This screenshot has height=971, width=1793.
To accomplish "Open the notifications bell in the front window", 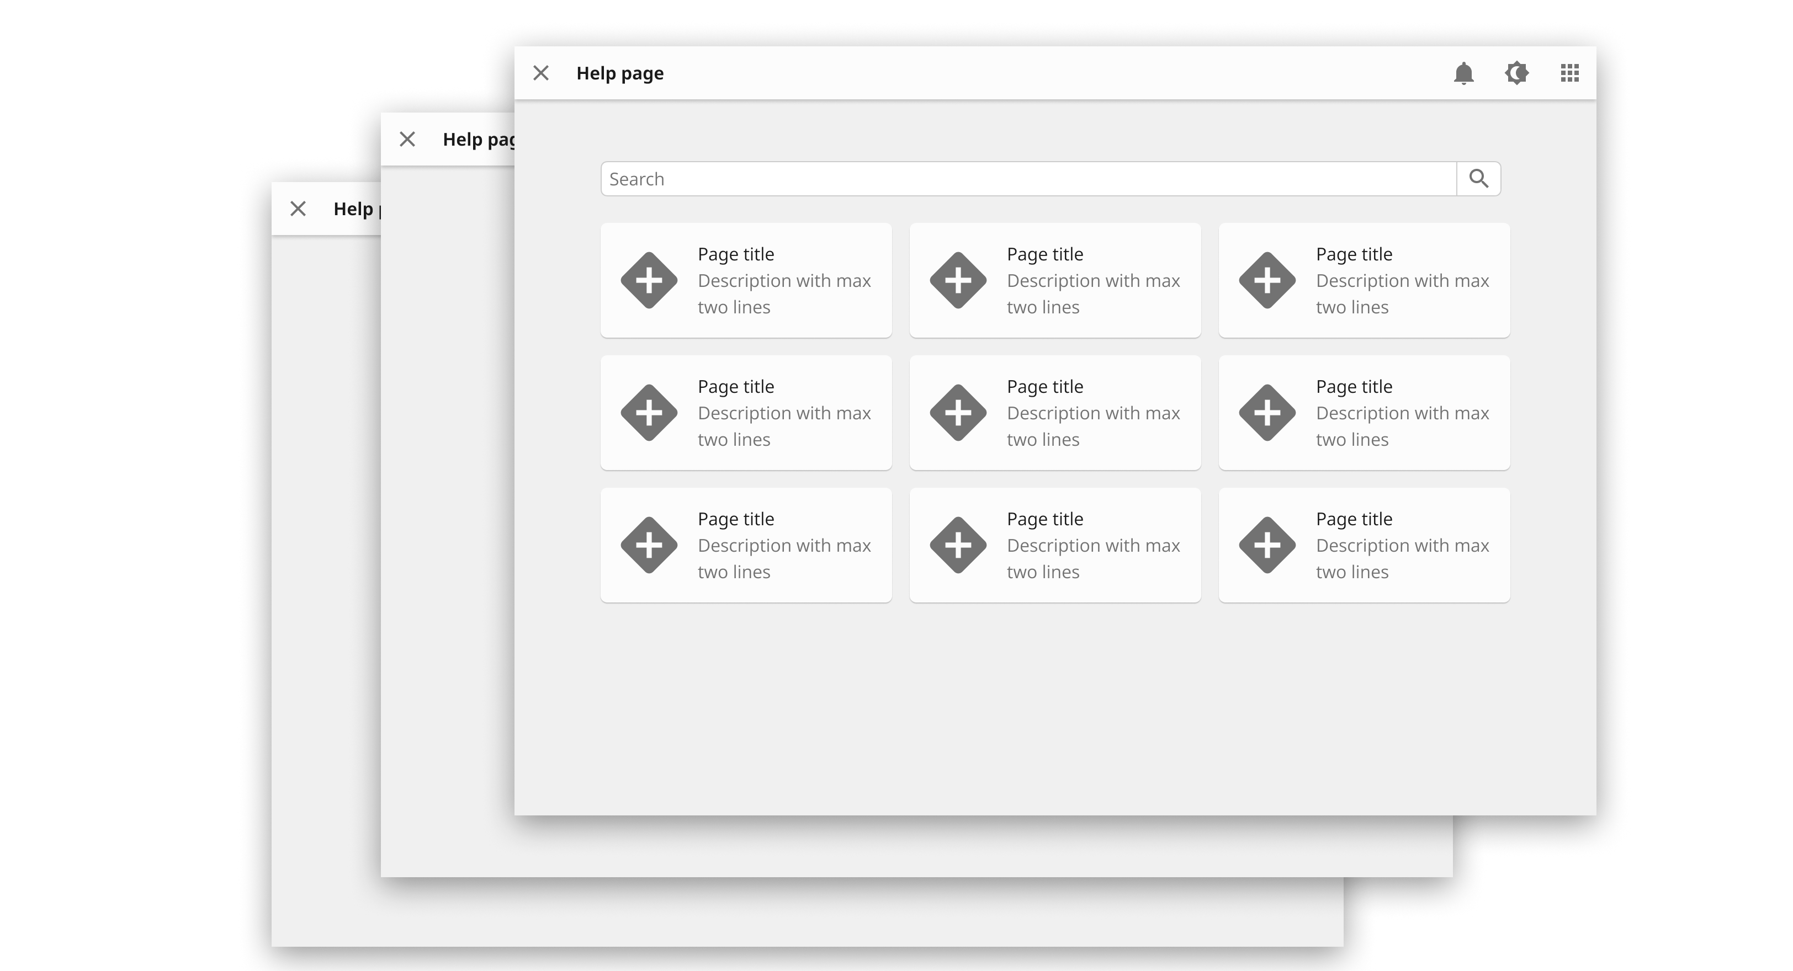I will [1464, 73].
